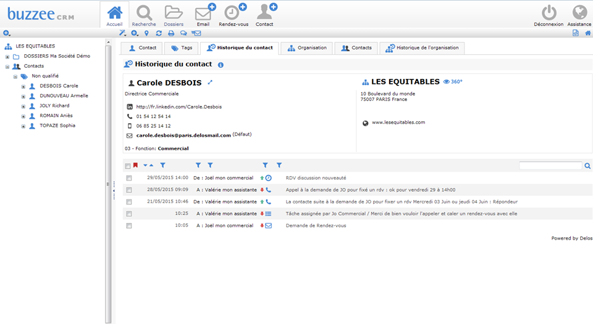Click the red bookmark flag in list header
593x324 pixels.
pos(135,165)
